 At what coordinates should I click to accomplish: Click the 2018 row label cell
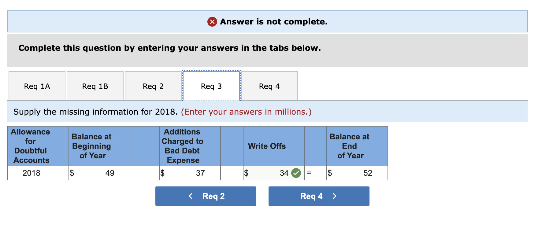pyautogui.click(x=32, y=173)
